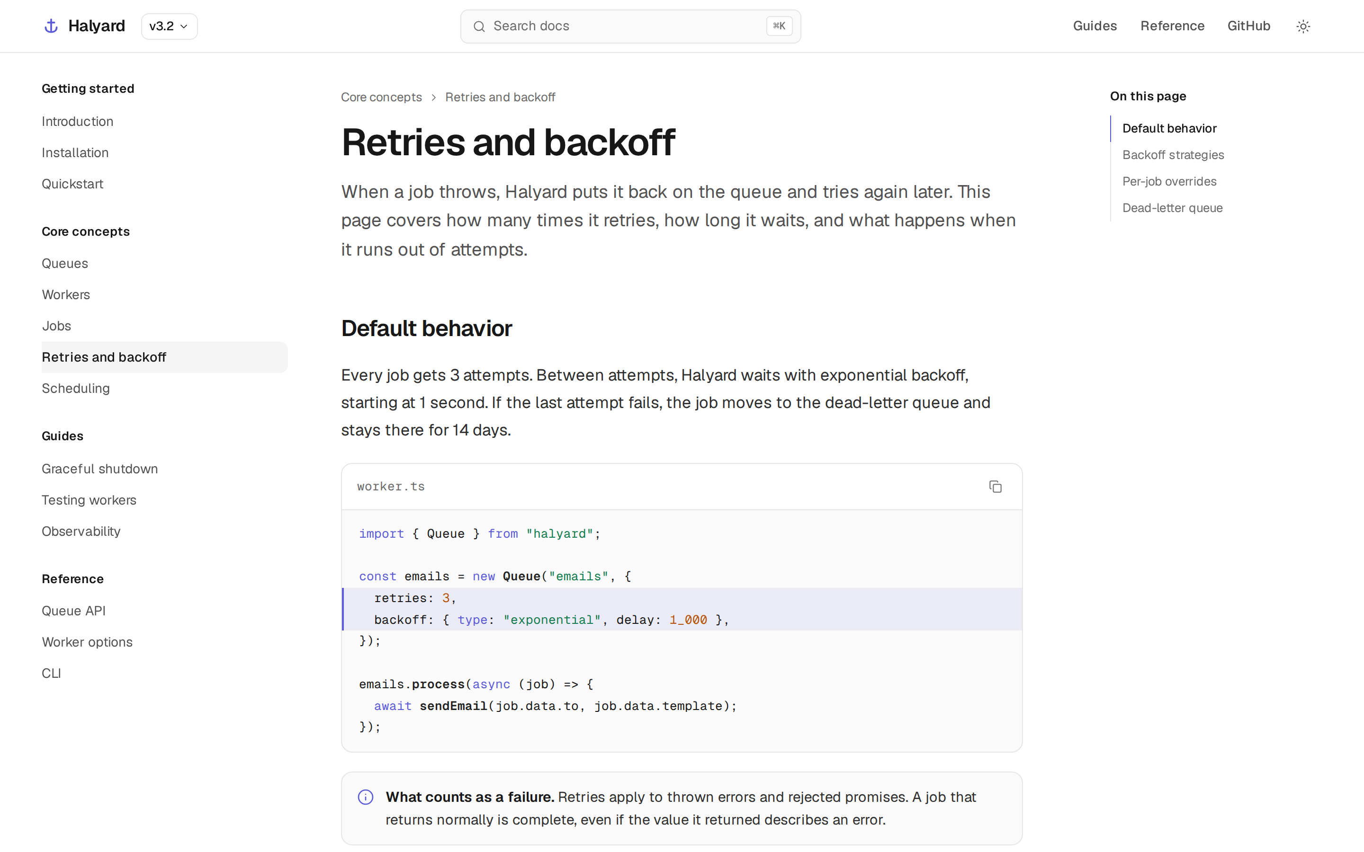Click the Halyard anchor logo icon
This screenshot has height=852, width=1364.
click(x=51, y=26)
